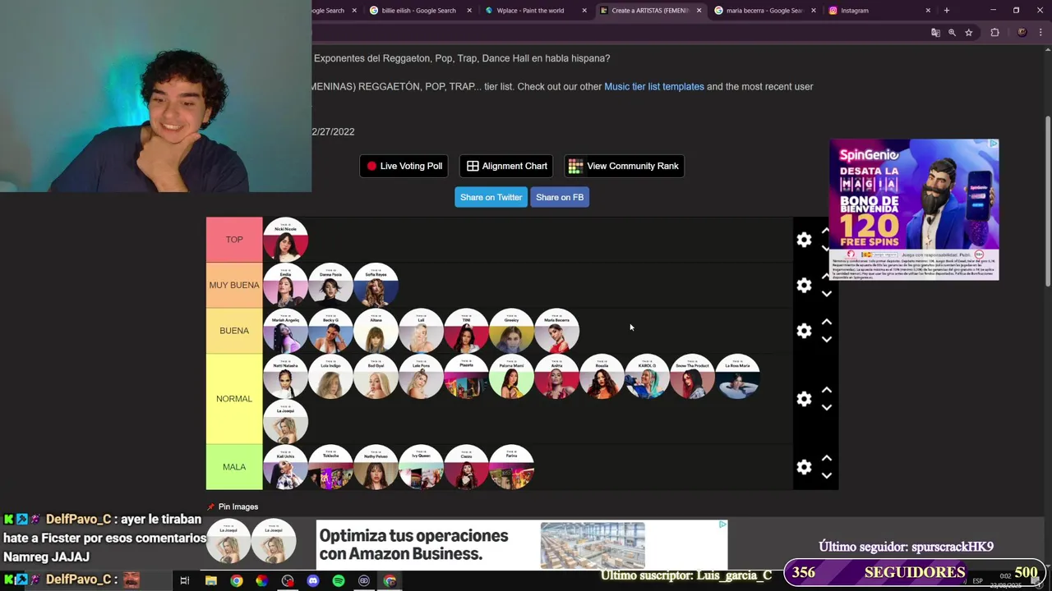Move TOP tier row down
Viewport: 1052px width, 591px height.
(x=826, y=248)
